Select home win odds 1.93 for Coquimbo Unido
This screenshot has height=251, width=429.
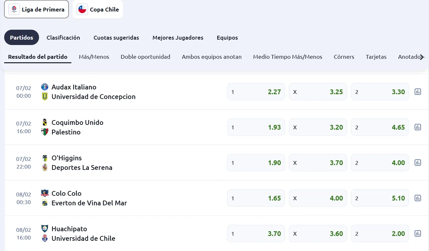click(x=256, y=127)
